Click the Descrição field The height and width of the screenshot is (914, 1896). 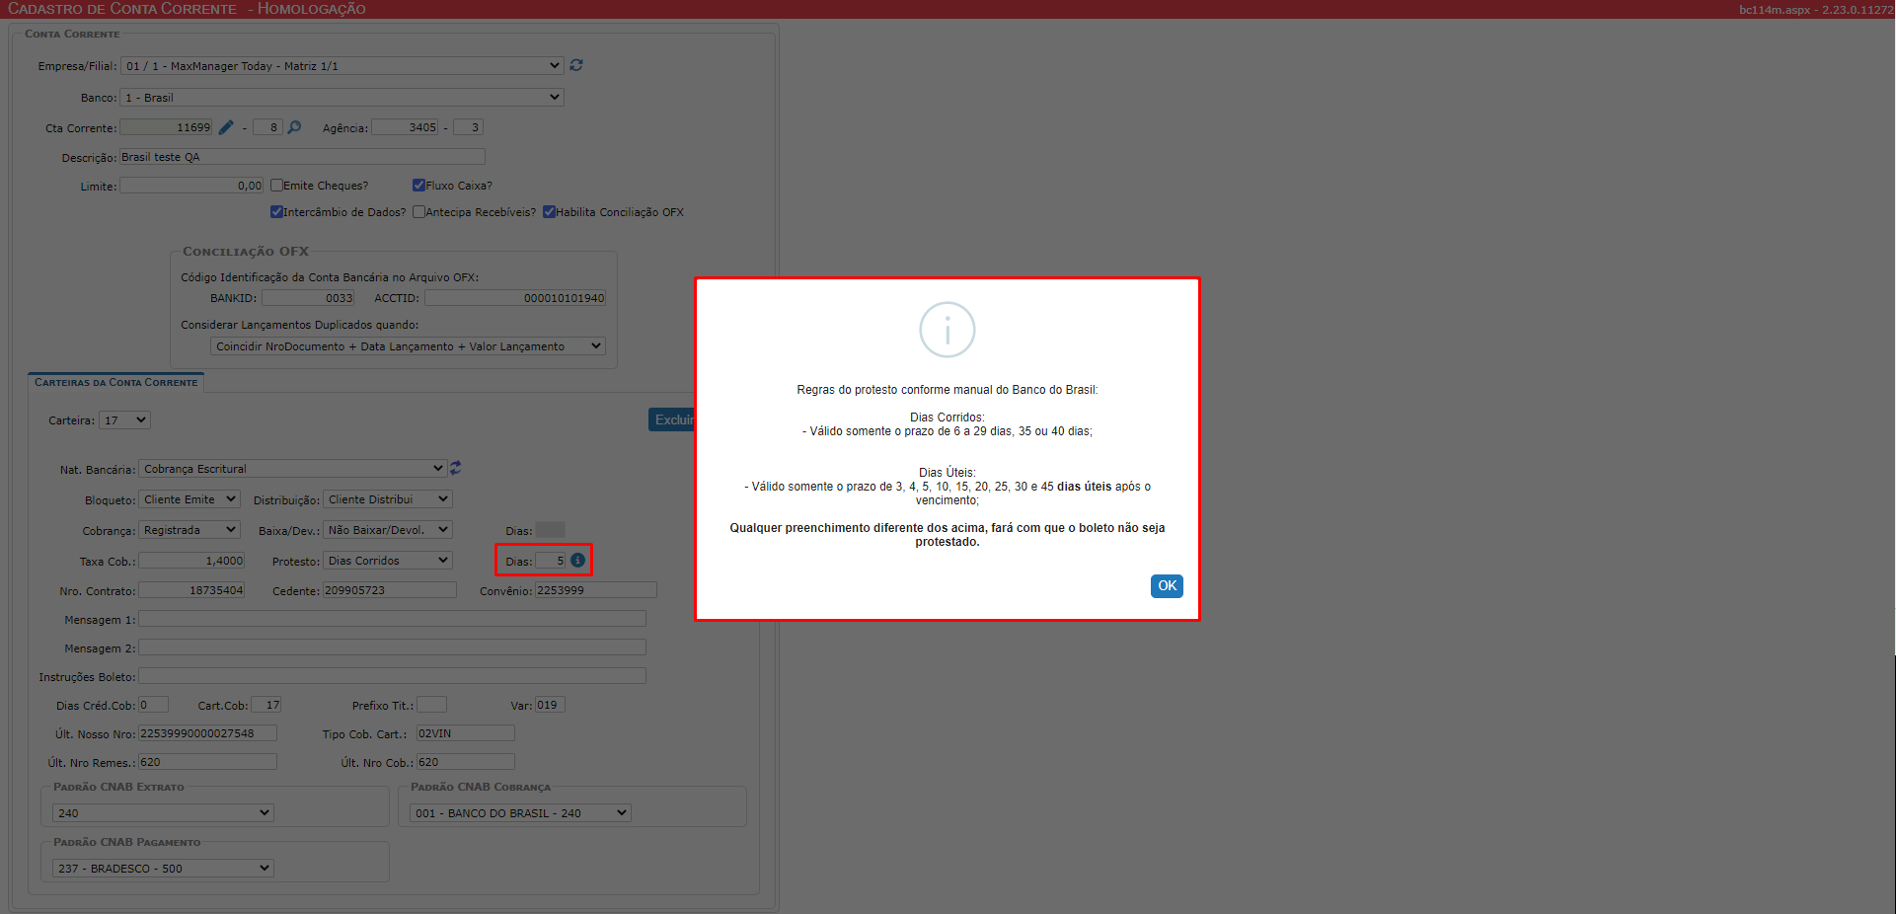pos(302,157)
